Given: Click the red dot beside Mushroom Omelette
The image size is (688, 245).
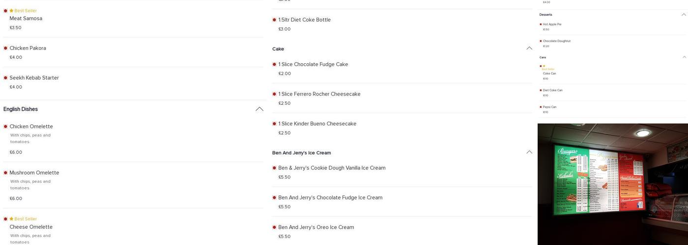Looking at the screenshot, I should pyautogui.click(x=5, y=173).
